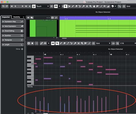This screenshot has width=136, height=114.
Task: Toggle Acoustic Feedback speaker button
Action: 53,43
